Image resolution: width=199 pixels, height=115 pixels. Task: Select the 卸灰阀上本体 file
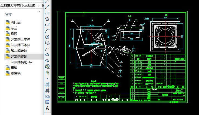18,40
